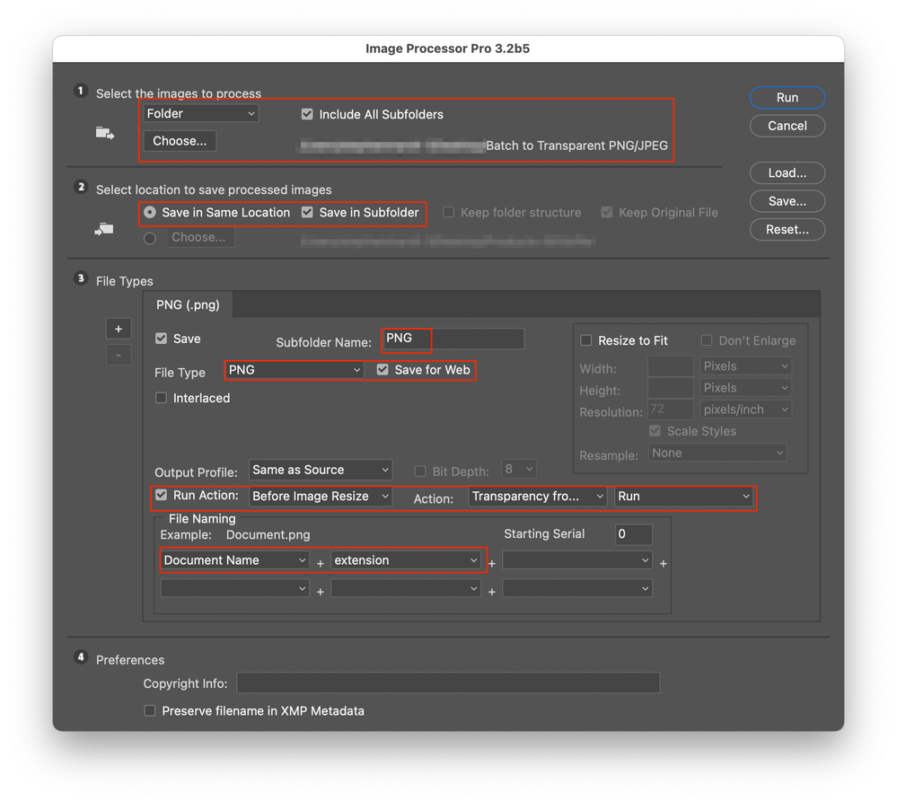897x801 pixels.
Task: Enable Preserve filename in XMP Metadata
Action: 150,710
